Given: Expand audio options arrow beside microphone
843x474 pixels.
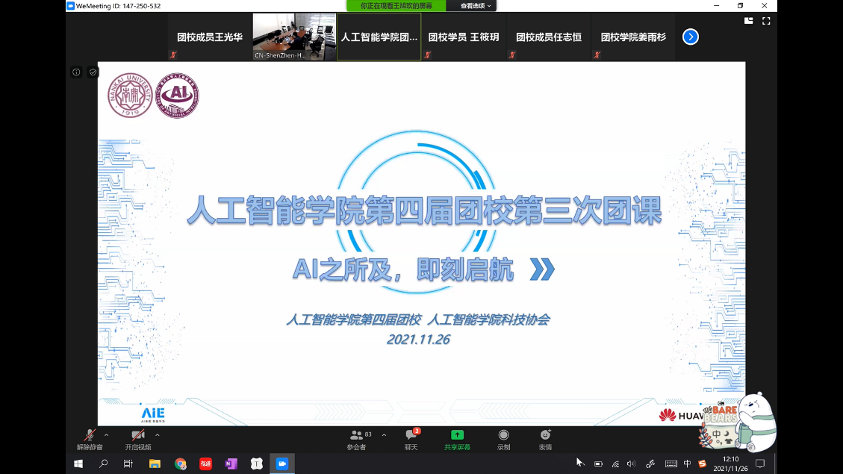Looking at the screenshot, I should click(x=106, y=434).
